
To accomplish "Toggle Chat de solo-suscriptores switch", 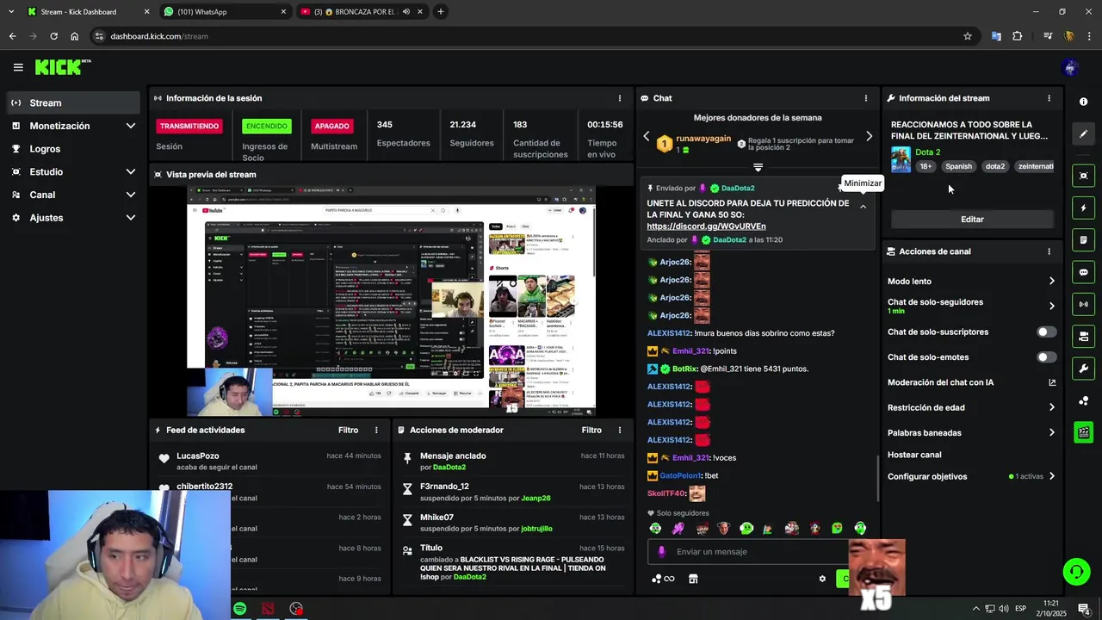I will 1046,332.
